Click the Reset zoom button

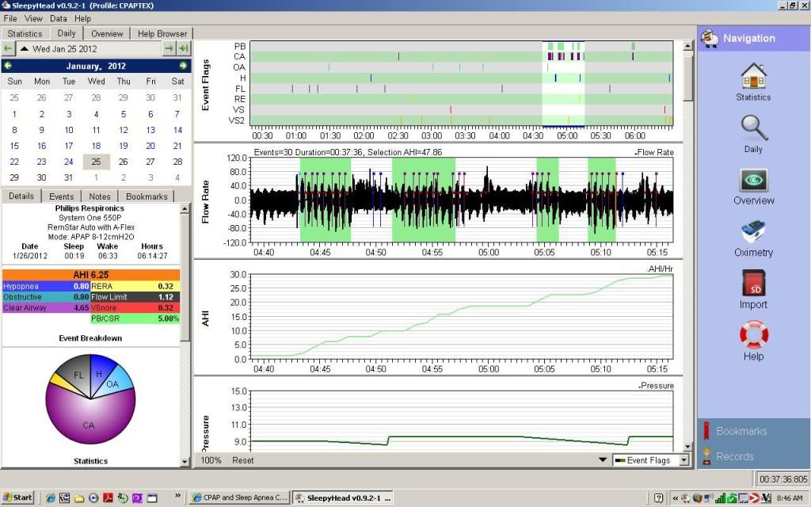coord(242,460)
